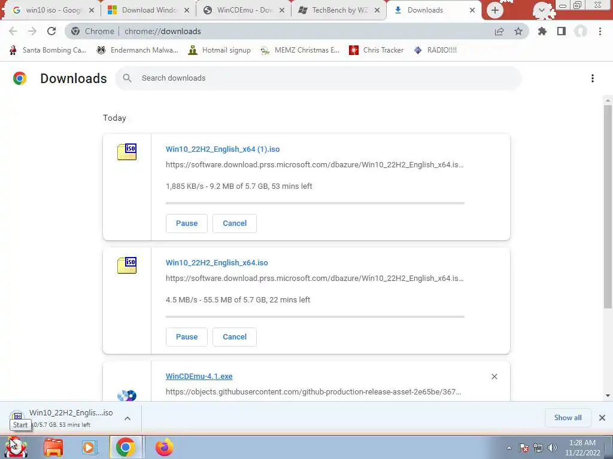Open the Chris Tracker bookmark
The height and width of the screenshot is (459, 613).
point(376,50)
